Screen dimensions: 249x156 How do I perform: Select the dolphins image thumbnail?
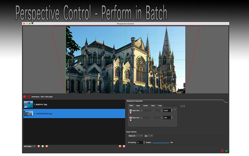point(28,104)
